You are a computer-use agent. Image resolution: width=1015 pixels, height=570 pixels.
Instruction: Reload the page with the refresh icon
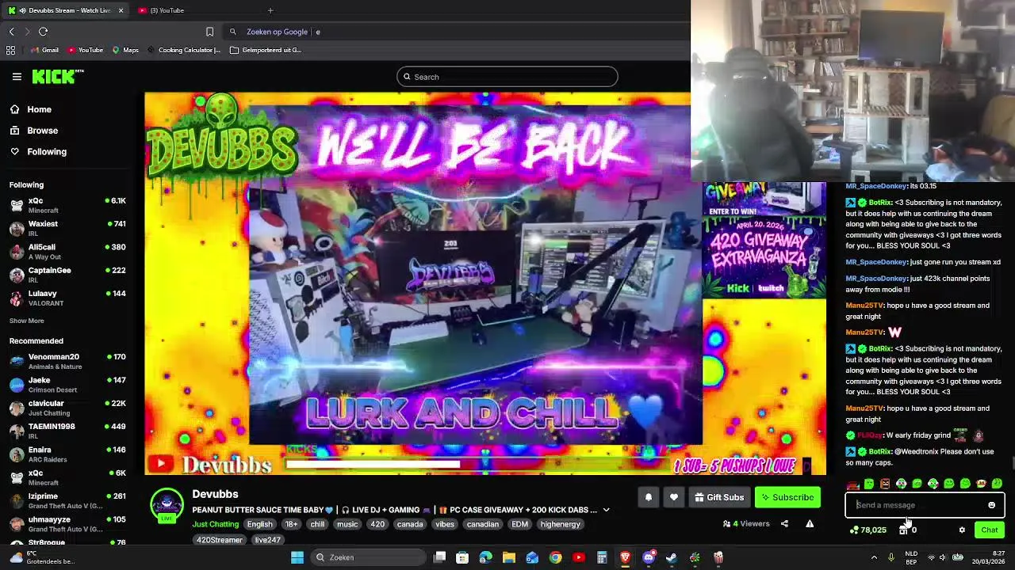43,32
